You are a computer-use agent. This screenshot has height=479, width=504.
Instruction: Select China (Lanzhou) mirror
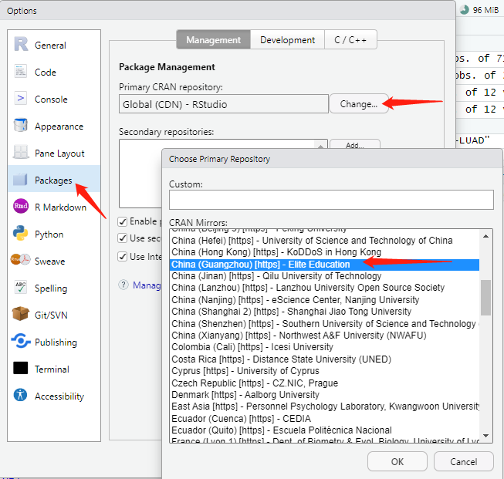(324, 288)
